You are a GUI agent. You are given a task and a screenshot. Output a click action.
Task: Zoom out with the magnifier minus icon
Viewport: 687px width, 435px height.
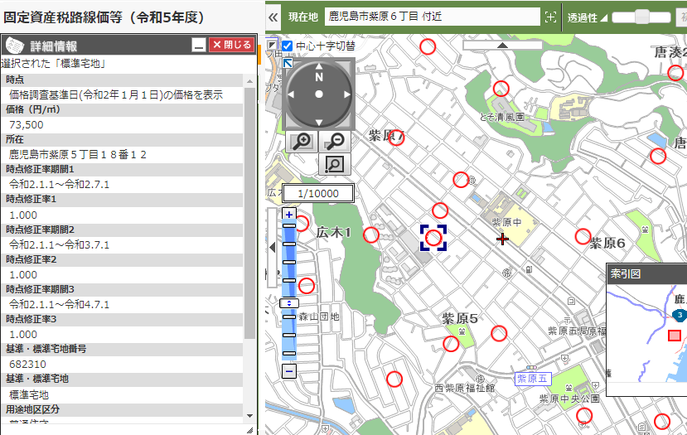pyautogui.click(x=334, y=141)
